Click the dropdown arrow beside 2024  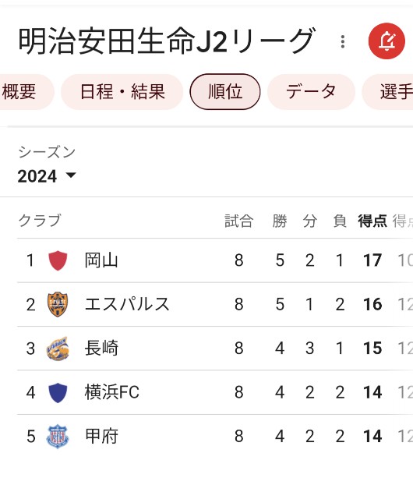(x=71, y=175)
